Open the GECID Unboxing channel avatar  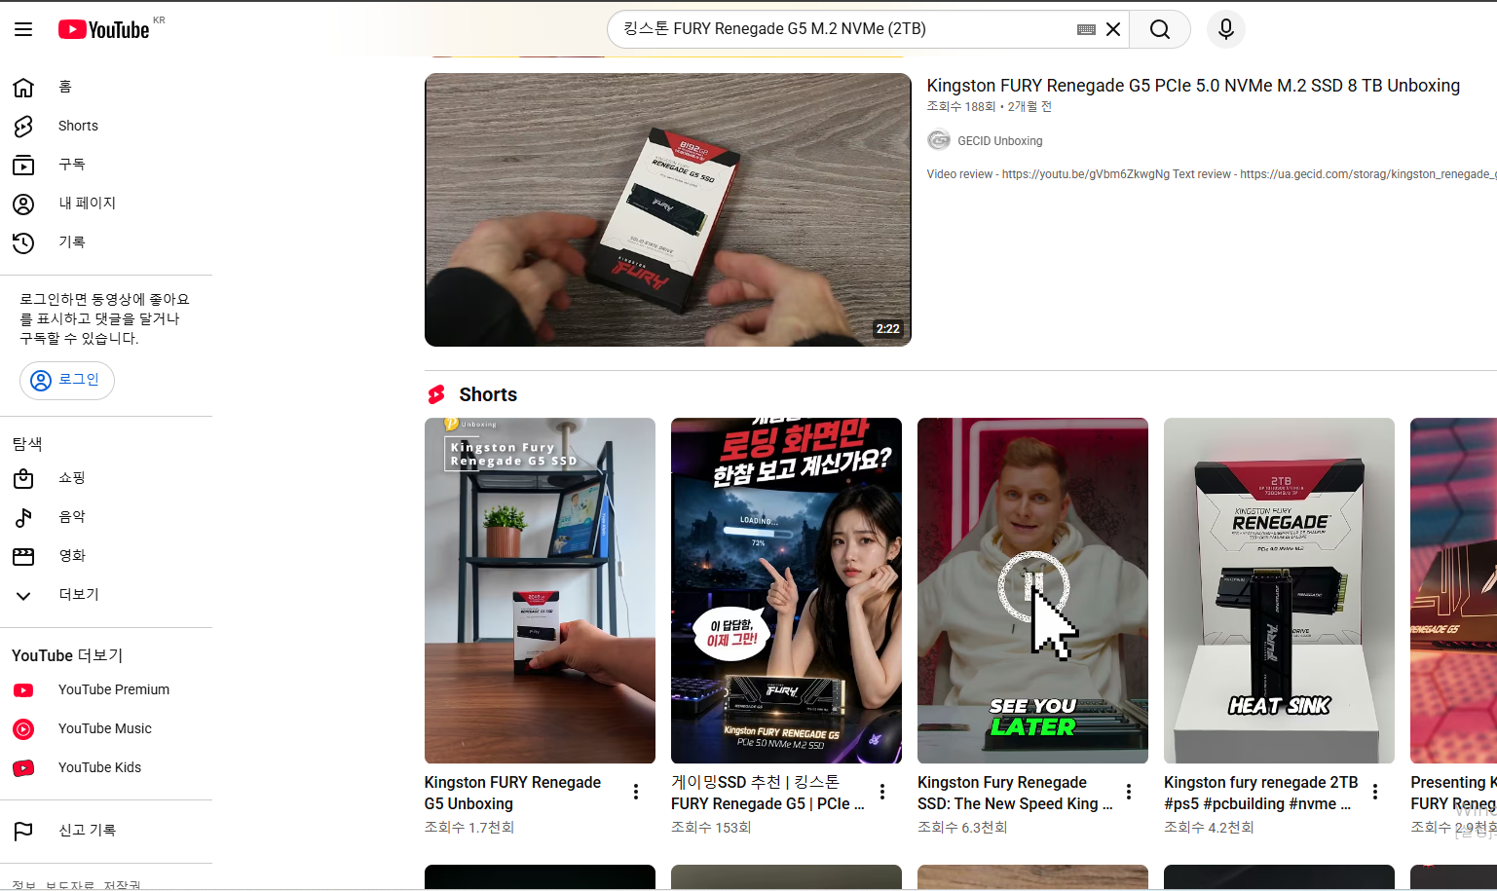pyautogui.click(x=938, y=140)
